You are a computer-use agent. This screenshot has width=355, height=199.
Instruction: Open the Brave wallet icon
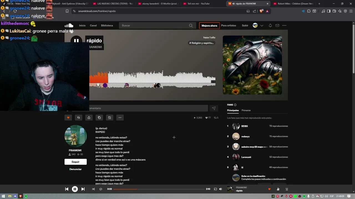click(x=334, y=11)
